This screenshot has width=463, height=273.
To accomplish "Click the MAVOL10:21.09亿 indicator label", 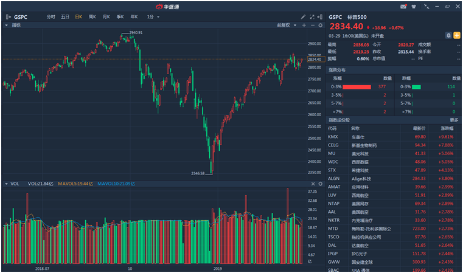I will pyautogui.click(x=116, y=184).
